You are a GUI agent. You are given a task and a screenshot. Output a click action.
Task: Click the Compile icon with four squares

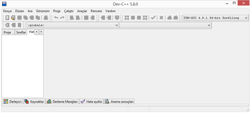pos(127,18)
